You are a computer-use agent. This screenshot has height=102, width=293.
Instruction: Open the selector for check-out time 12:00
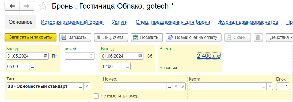127,66
